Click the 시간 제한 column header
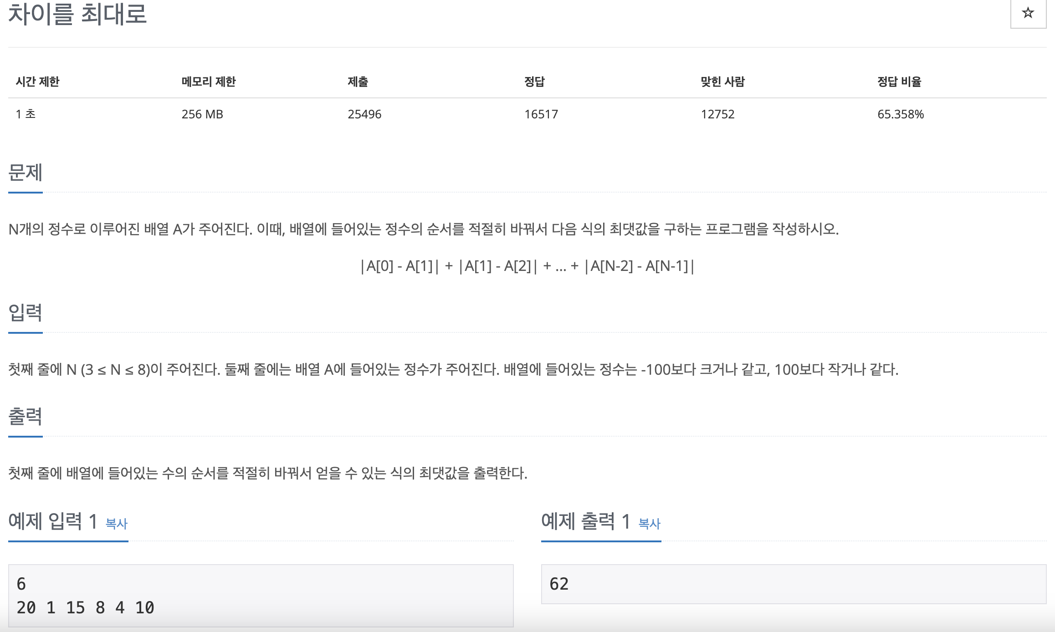Image resolution: width=1055 pixels, height=632 pixels. point(38,82)
